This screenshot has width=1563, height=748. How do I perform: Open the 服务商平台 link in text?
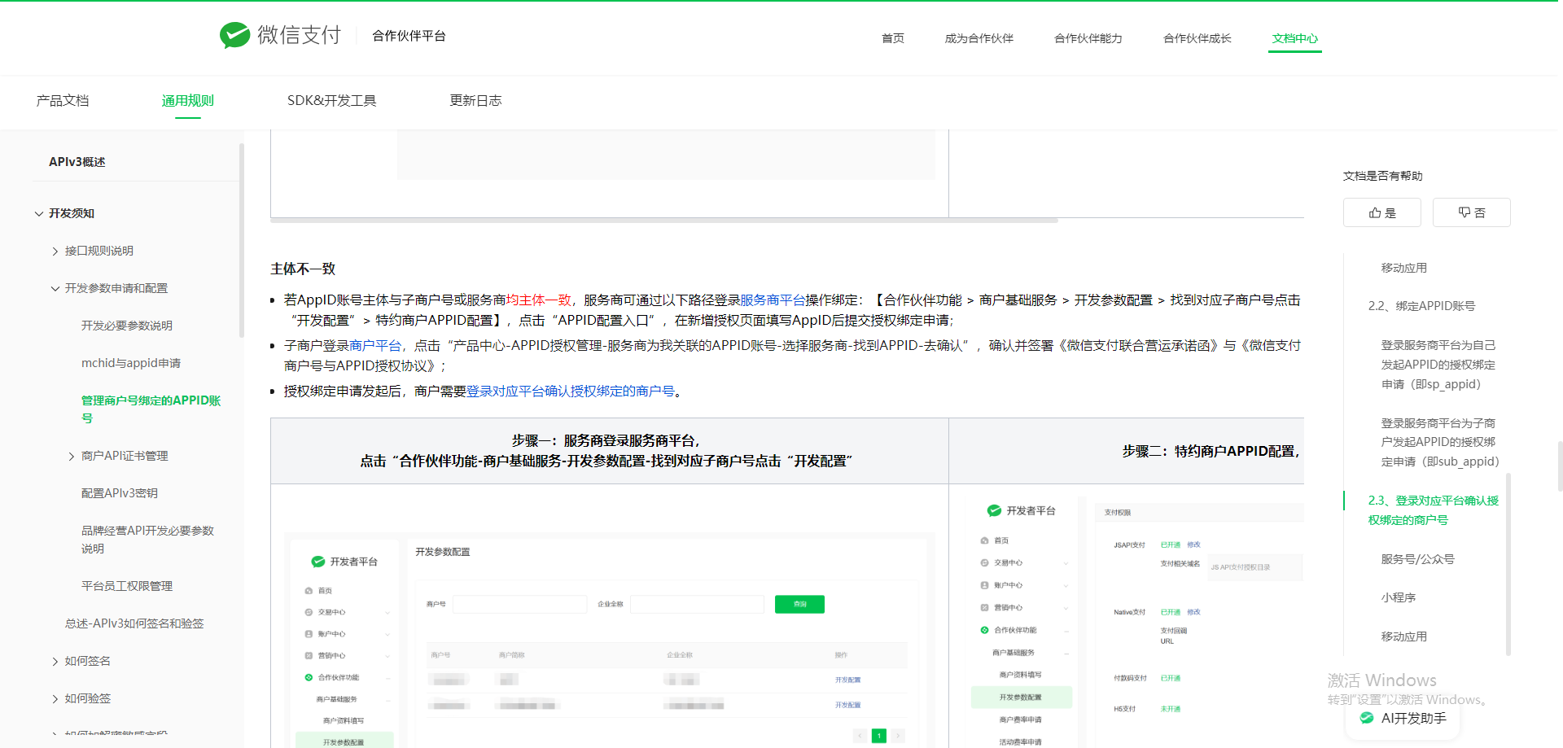(773, 300)
